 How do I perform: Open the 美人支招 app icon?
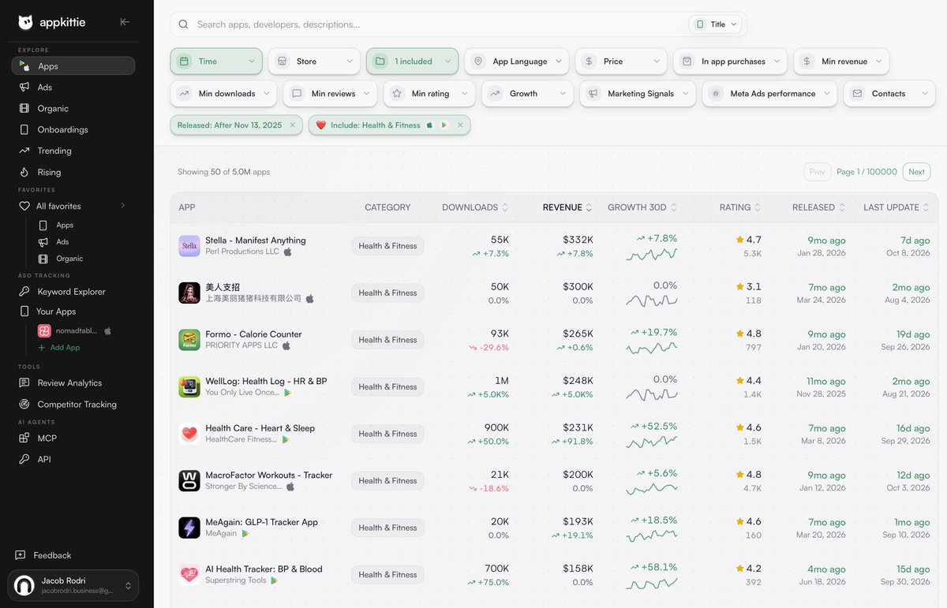pyautogui.click(x=189, y=293)
